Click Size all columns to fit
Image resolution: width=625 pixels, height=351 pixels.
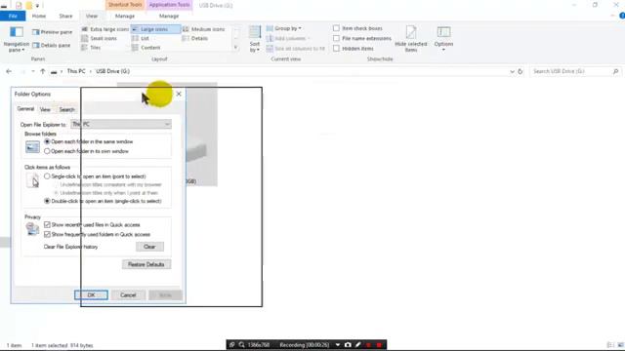coord(295,48)
